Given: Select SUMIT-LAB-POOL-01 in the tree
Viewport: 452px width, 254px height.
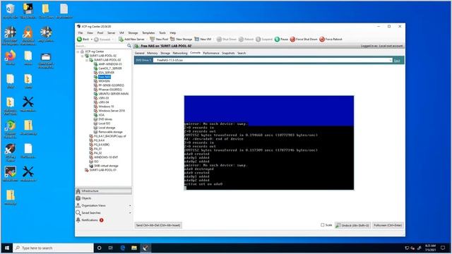Looking at the screenshot, I should pyautogui.click(x=102, y=170).
